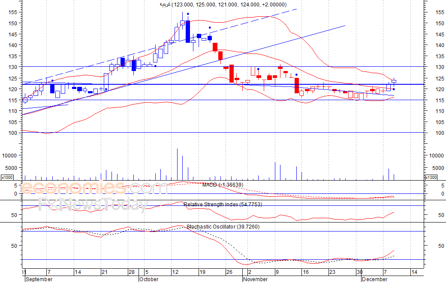Image resolution: width=446 pixels, height=282 pixels.
Task: Click 105 on the left price axis
Action: point(13,122)
